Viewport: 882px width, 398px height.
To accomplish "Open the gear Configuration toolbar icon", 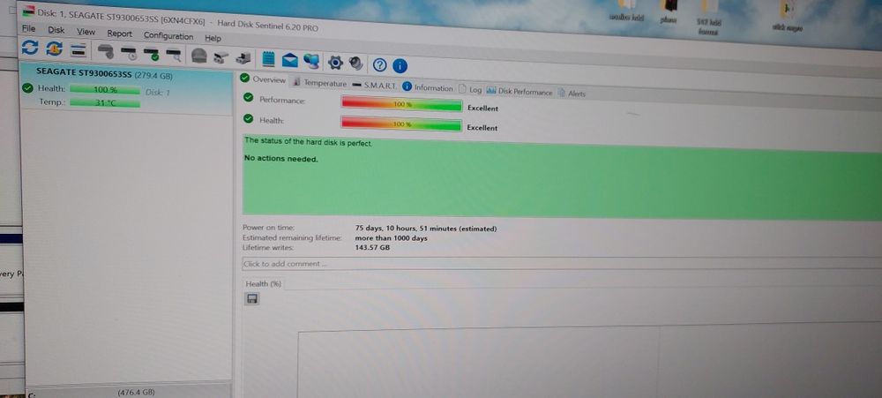I will [x=335, y=62].
